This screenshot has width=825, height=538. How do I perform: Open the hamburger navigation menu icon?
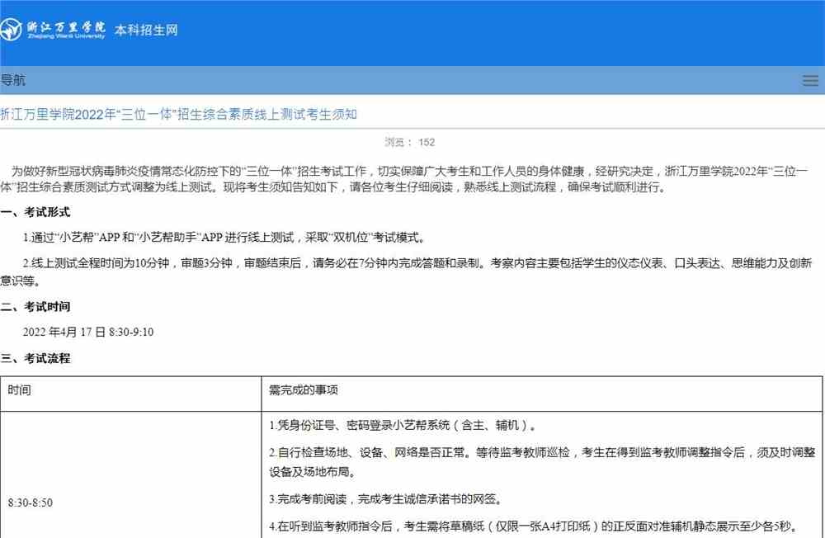click(810, 80)
